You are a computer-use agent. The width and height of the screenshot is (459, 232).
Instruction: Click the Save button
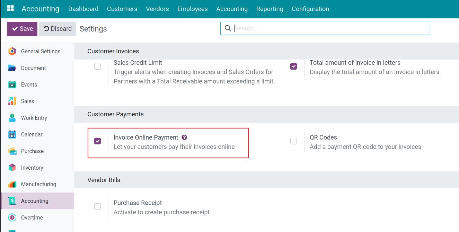[x=22, y=29]
